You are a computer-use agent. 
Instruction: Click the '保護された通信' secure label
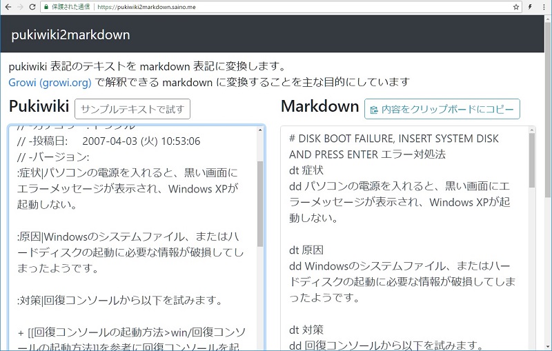point(71,7)
